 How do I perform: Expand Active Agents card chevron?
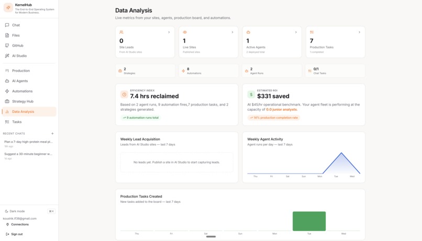click(296, 32)
